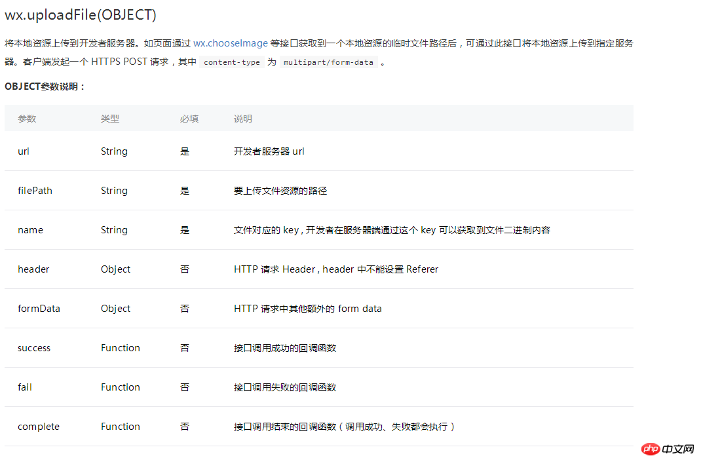Click the php 中文网 logo watermark
Image resolution: width=701 pixels, height=462 pixels.
point(668,449)
